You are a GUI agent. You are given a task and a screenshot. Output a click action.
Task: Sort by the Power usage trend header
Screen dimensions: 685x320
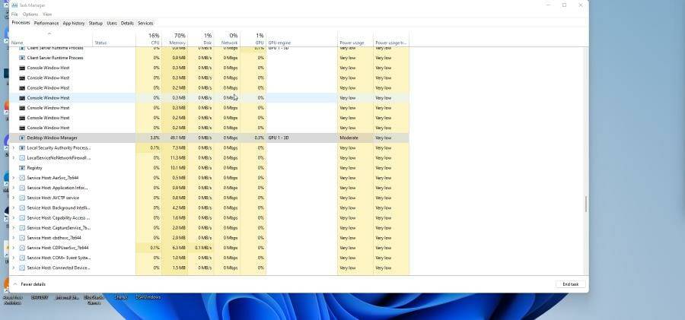point(391,39)
